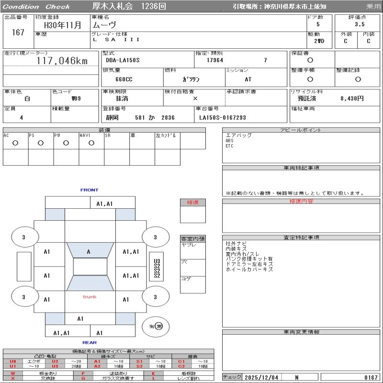
Task: Select the red 修復 box
Action: [193, 203]
